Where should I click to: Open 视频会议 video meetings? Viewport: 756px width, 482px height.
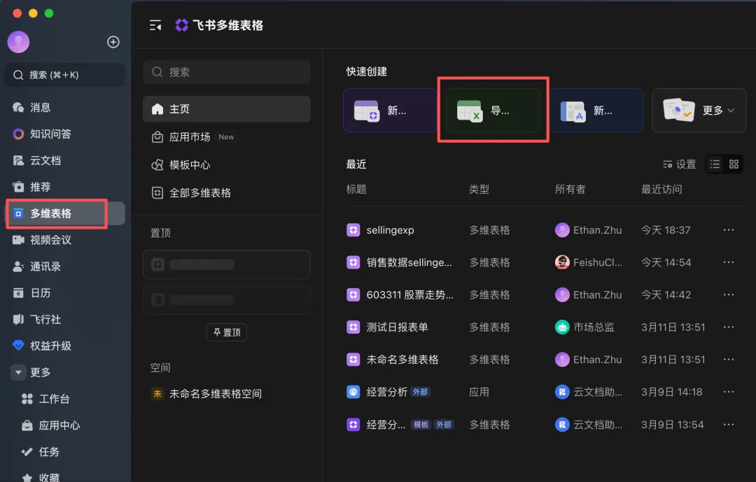tap(64, 240)
